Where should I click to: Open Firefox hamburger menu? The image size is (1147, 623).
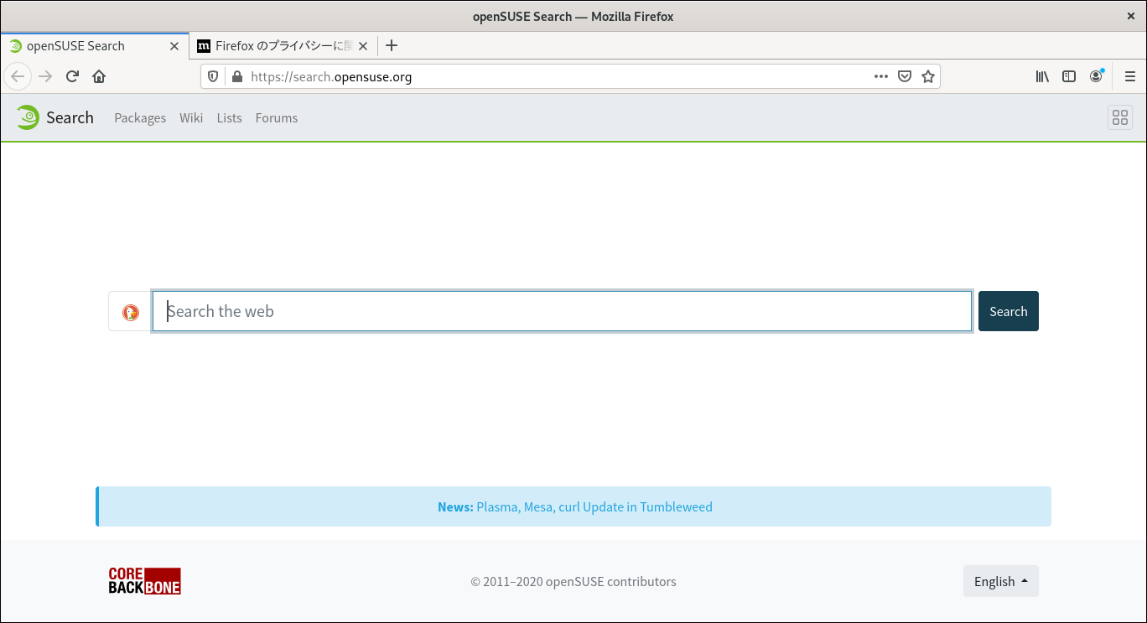pyautogui.click(x=1130, y=76)
